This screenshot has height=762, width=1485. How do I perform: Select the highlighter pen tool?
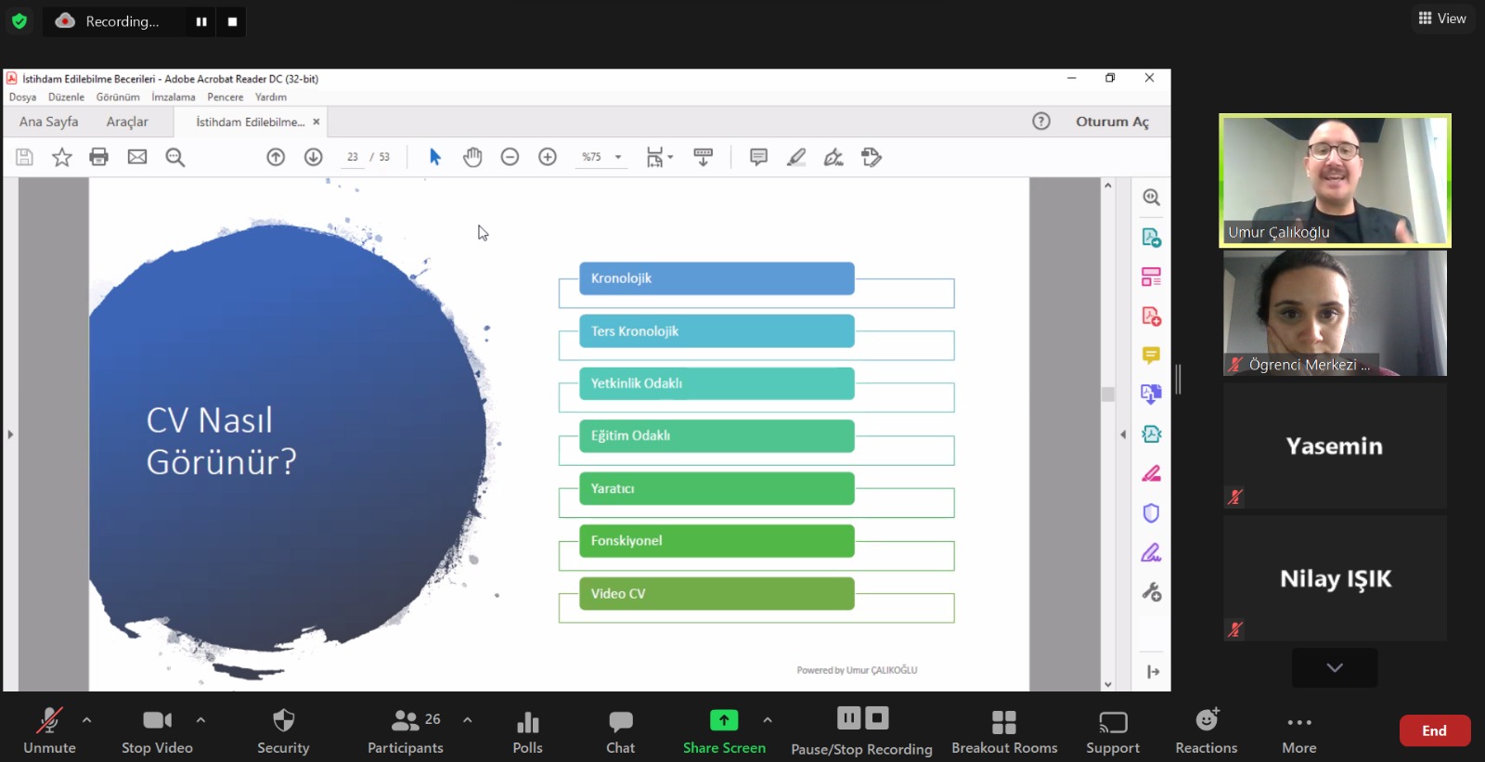[x=795, y=157]
